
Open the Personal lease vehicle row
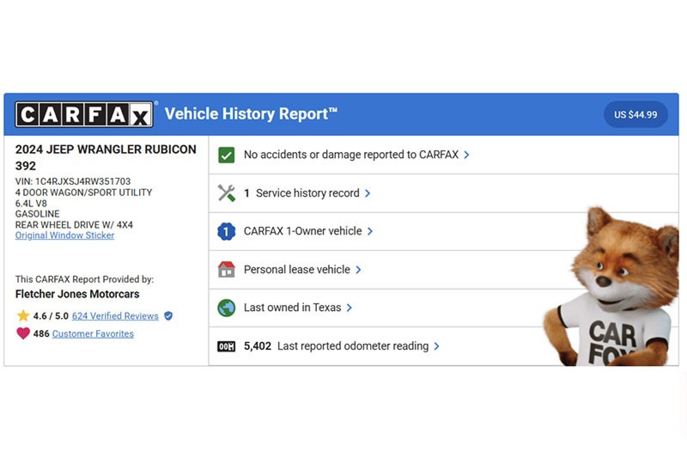point(297,269)
